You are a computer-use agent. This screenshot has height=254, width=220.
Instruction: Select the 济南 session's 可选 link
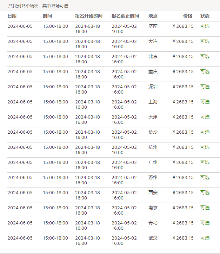205,26
